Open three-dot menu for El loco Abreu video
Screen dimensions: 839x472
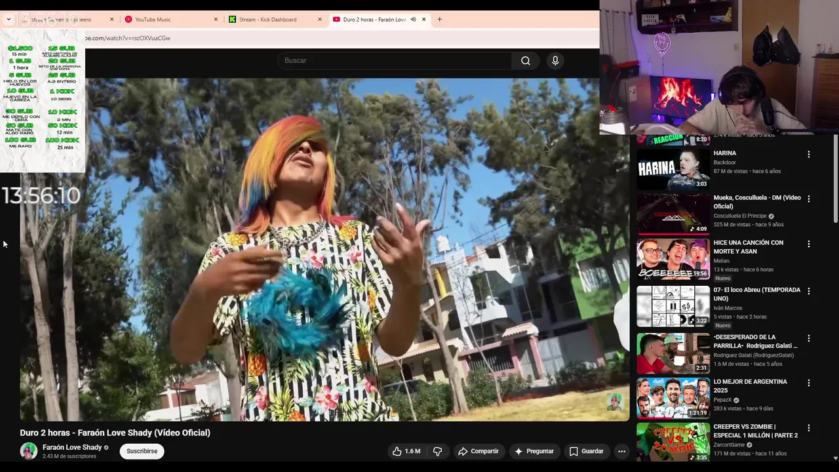pyautogui.click(x=808, y=291)
